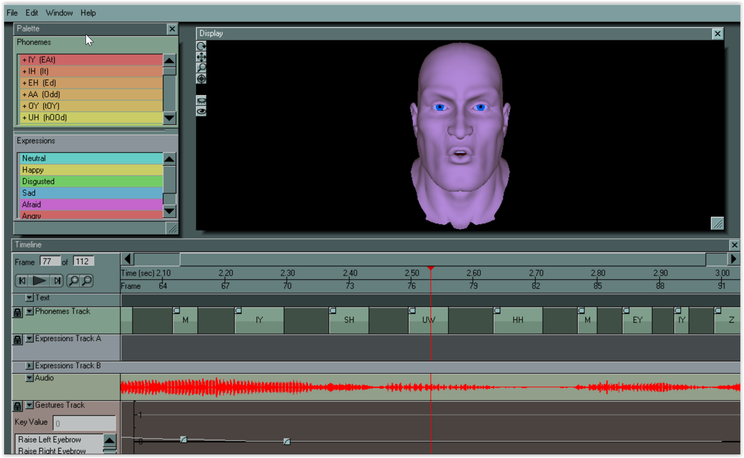Collapse the Phonemes Track
The height and width of the screenshot is (458, 744).
coord(29,311)
